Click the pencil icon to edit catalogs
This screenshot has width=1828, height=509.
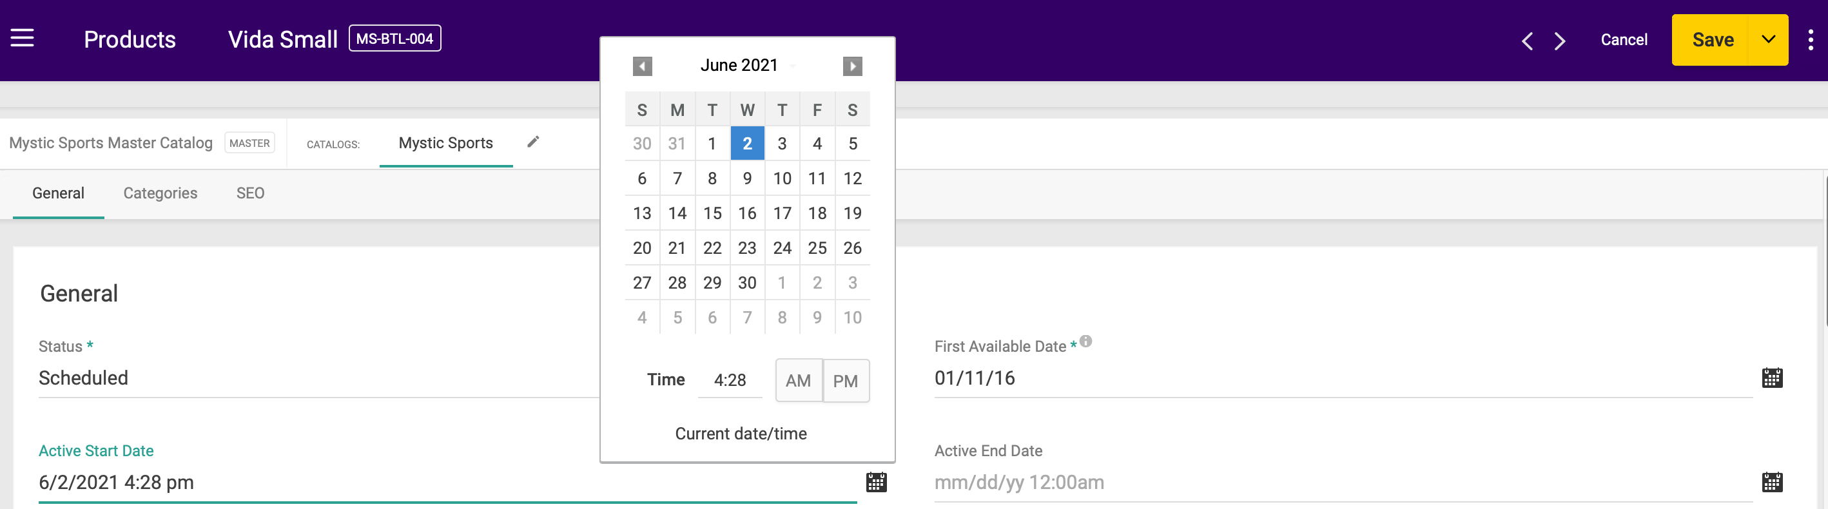pos(533,142)
